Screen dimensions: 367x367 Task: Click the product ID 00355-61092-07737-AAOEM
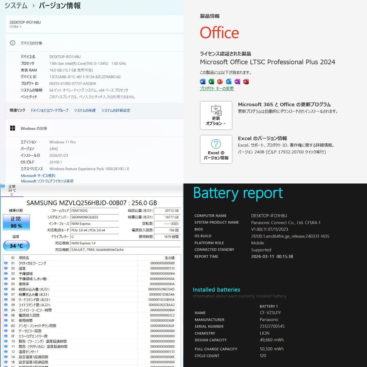pyautogui.click(x=72, y=84)
